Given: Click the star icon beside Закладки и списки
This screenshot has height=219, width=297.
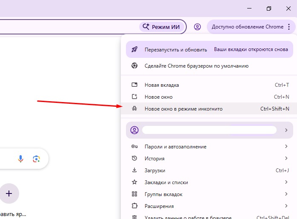Looking at the screenshot, I should coord(134,182).
